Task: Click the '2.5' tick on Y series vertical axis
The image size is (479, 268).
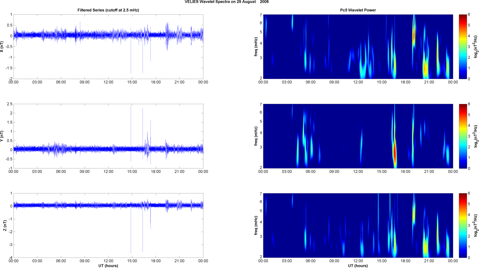Action: tap(9, 104)
